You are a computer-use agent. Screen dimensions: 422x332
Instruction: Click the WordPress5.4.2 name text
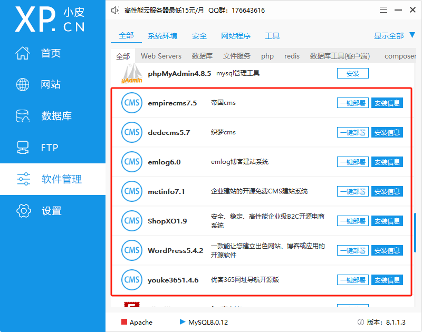click(x=176, y=250)
